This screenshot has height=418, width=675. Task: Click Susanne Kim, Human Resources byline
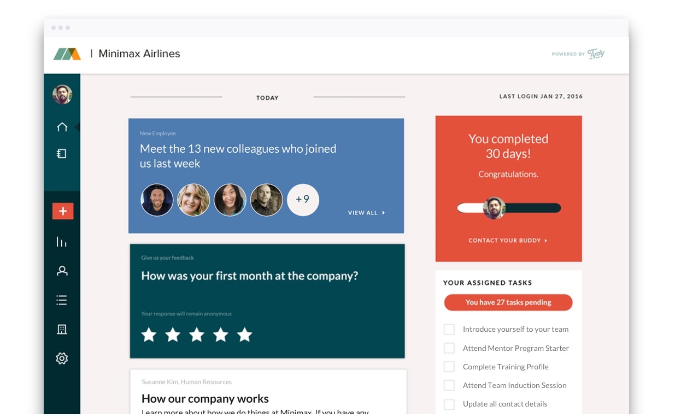coord(186,382)
